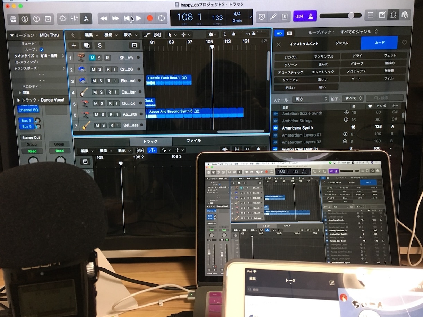Click the 133 tempo value
The image size is (423, 317).
point(217,18)
